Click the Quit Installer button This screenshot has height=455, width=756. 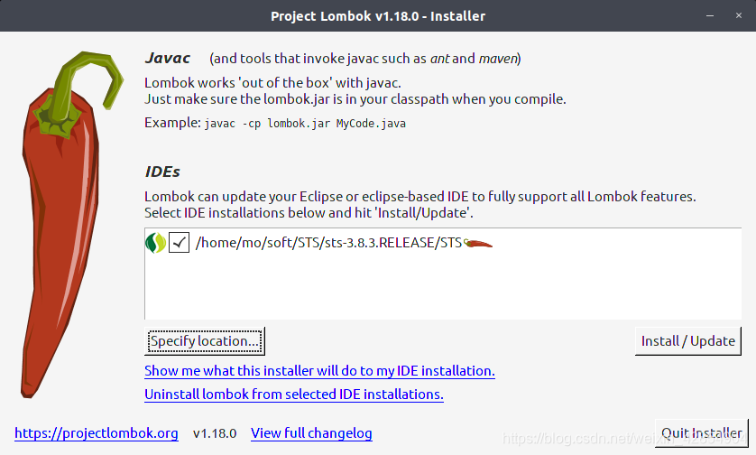point(702,432)
